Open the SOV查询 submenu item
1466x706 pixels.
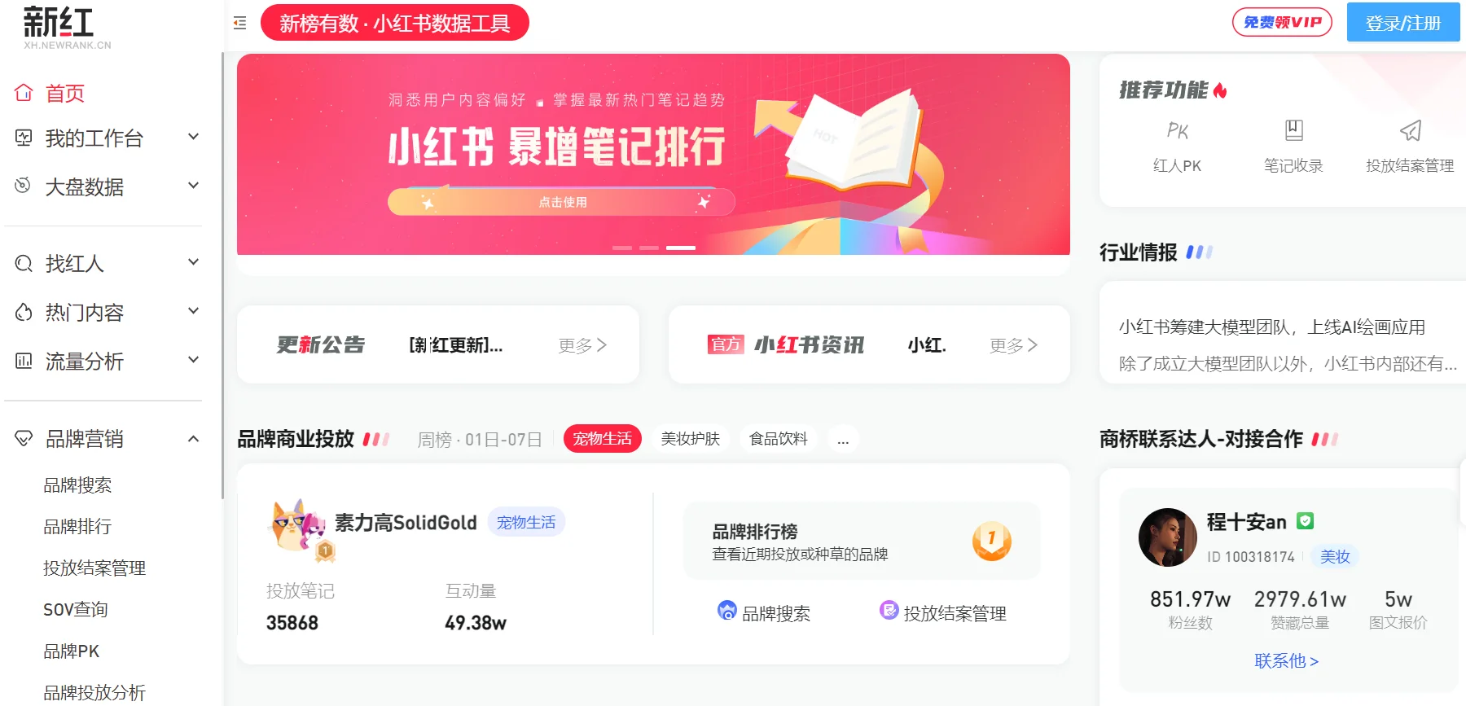click(x=76, y=609)
